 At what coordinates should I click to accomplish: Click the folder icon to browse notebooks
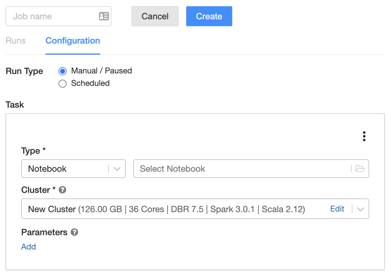[x=360, y=169]
